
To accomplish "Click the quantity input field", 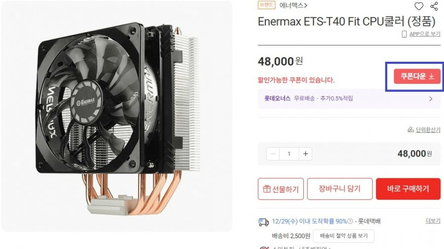I will [x=289, y=154].
